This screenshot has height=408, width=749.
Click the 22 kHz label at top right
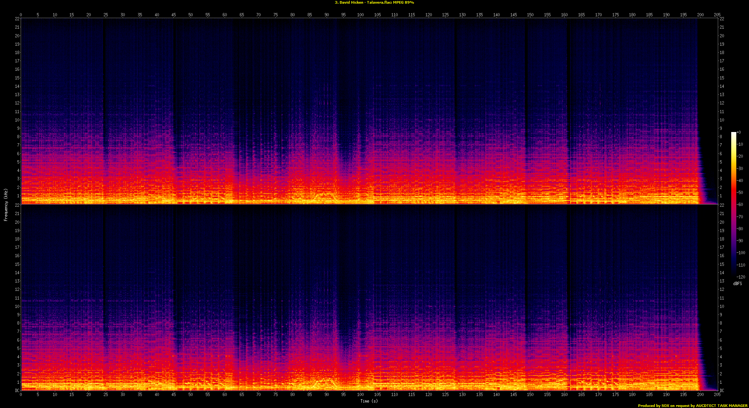tap(722, 19)
